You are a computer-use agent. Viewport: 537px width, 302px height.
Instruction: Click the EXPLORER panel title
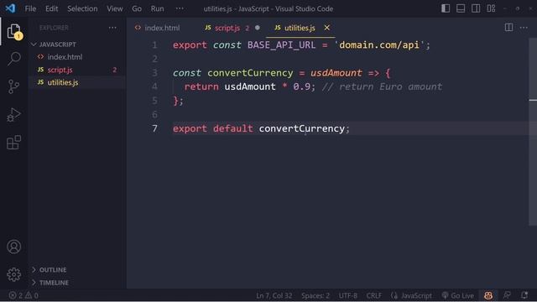[54, 28]
